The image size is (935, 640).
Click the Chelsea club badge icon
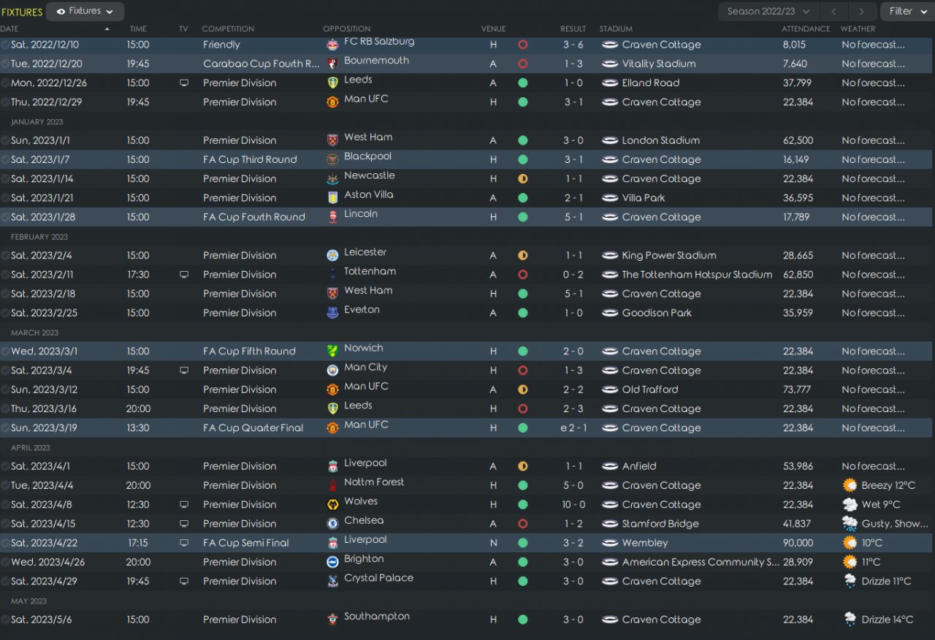tap(332, 524)
